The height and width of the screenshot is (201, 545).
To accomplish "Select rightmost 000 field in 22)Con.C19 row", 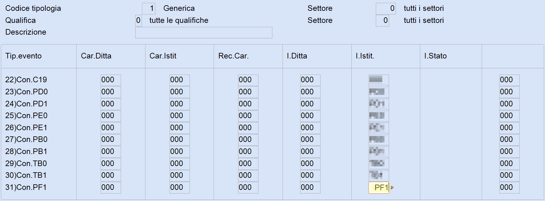I will (509, 80).
